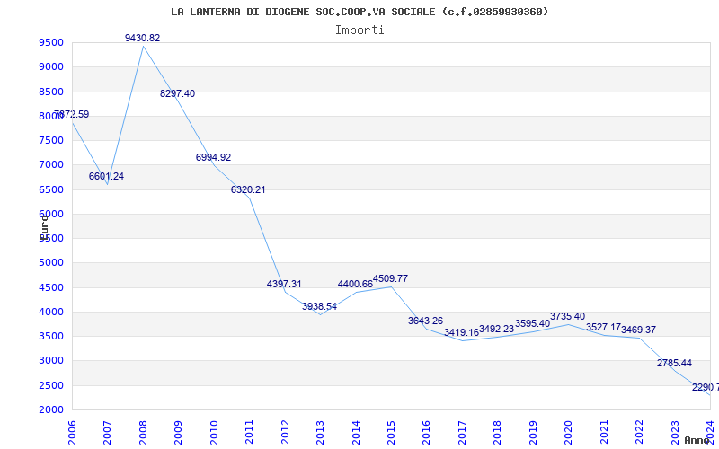The height and width of the screenshot is (449, 719).
Task: Select the 4509.77 data label
Action: click(390, 278)
